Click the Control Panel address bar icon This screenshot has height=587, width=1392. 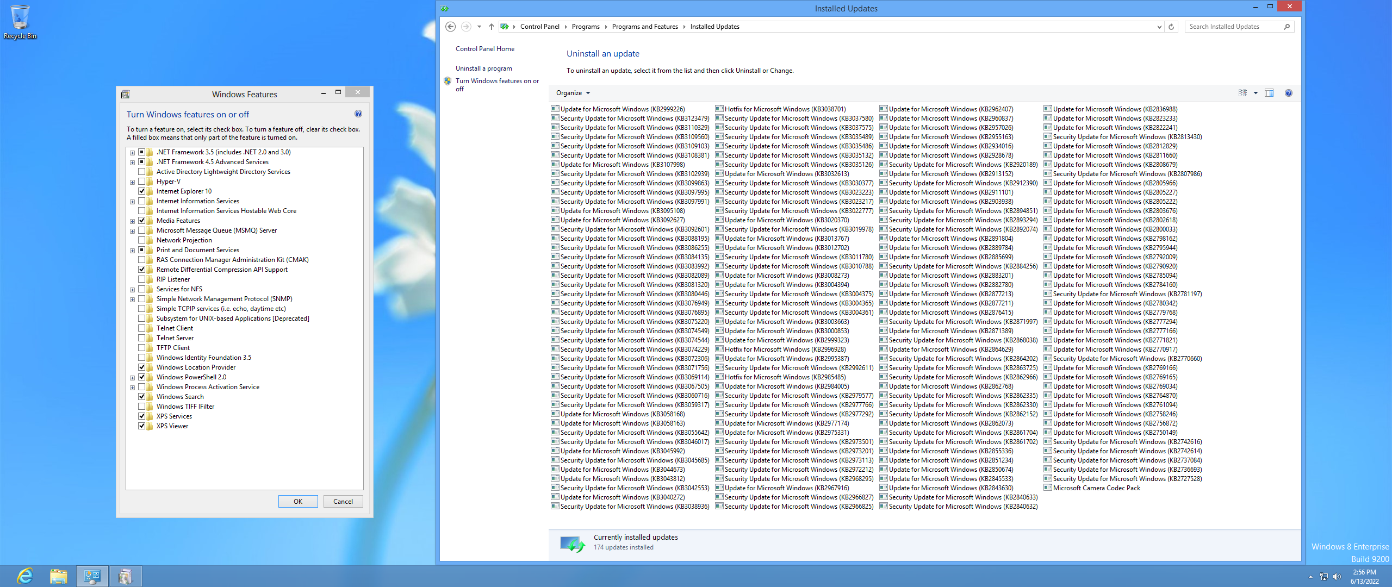505,27
